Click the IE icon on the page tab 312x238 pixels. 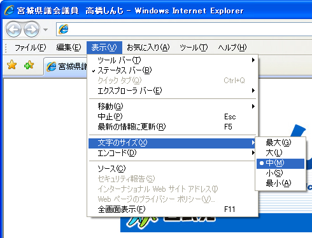coord(52,67)
